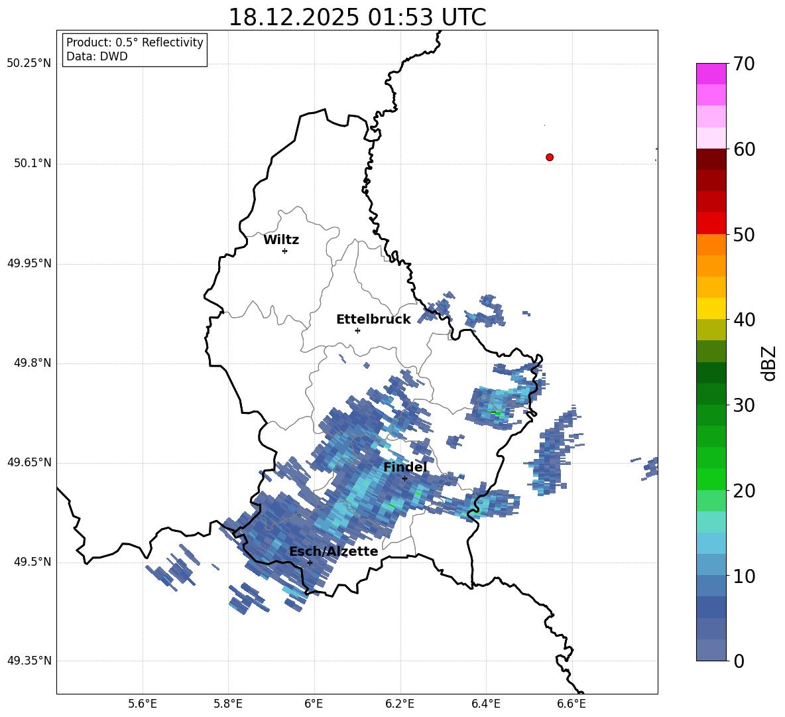The width and height of the screenshot is (785, 717).
Task: Click the 70 dBZ colorbar label
Action: coord(744,64)
